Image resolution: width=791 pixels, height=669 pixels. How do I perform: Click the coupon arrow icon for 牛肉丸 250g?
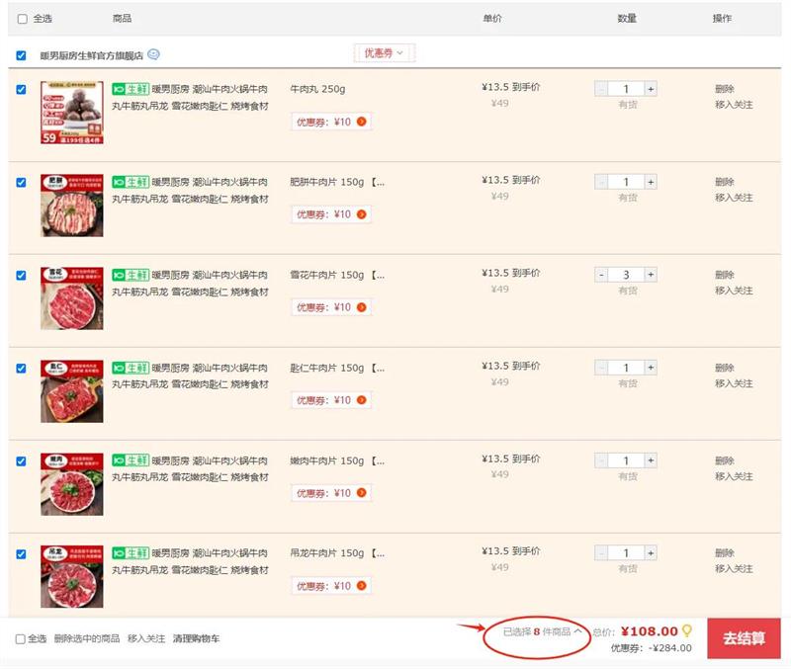click(x=362, y=122)
